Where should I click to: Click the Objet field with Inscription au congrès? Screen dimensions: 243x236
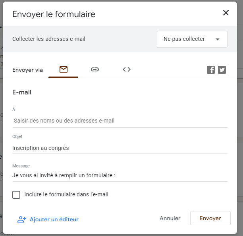click(x=119, y=148)
